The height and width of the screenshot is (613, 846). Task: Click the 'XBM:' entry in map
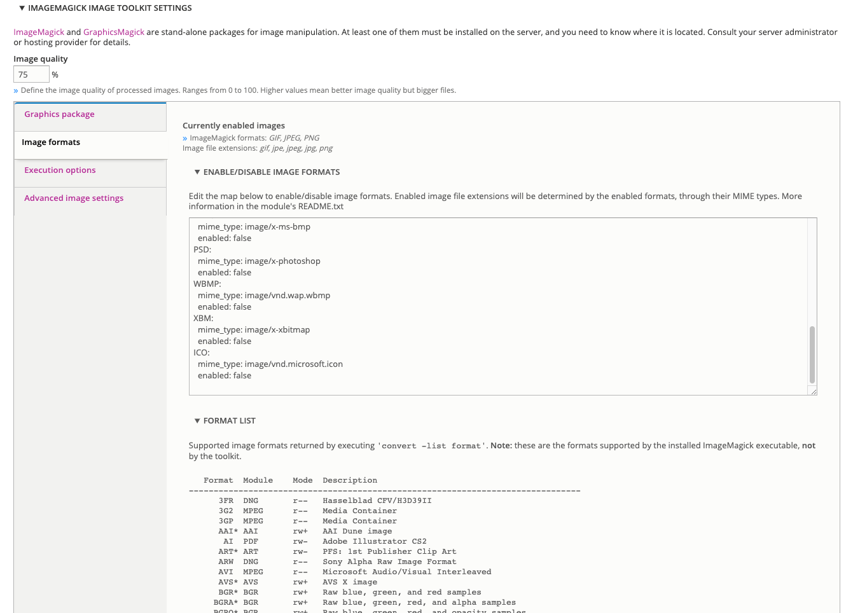coord(204,319)
